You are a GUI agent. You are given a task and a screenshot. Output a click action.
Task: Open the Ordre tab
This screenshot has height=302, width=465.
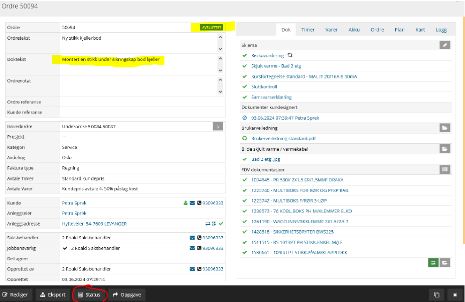pos(377,30)
